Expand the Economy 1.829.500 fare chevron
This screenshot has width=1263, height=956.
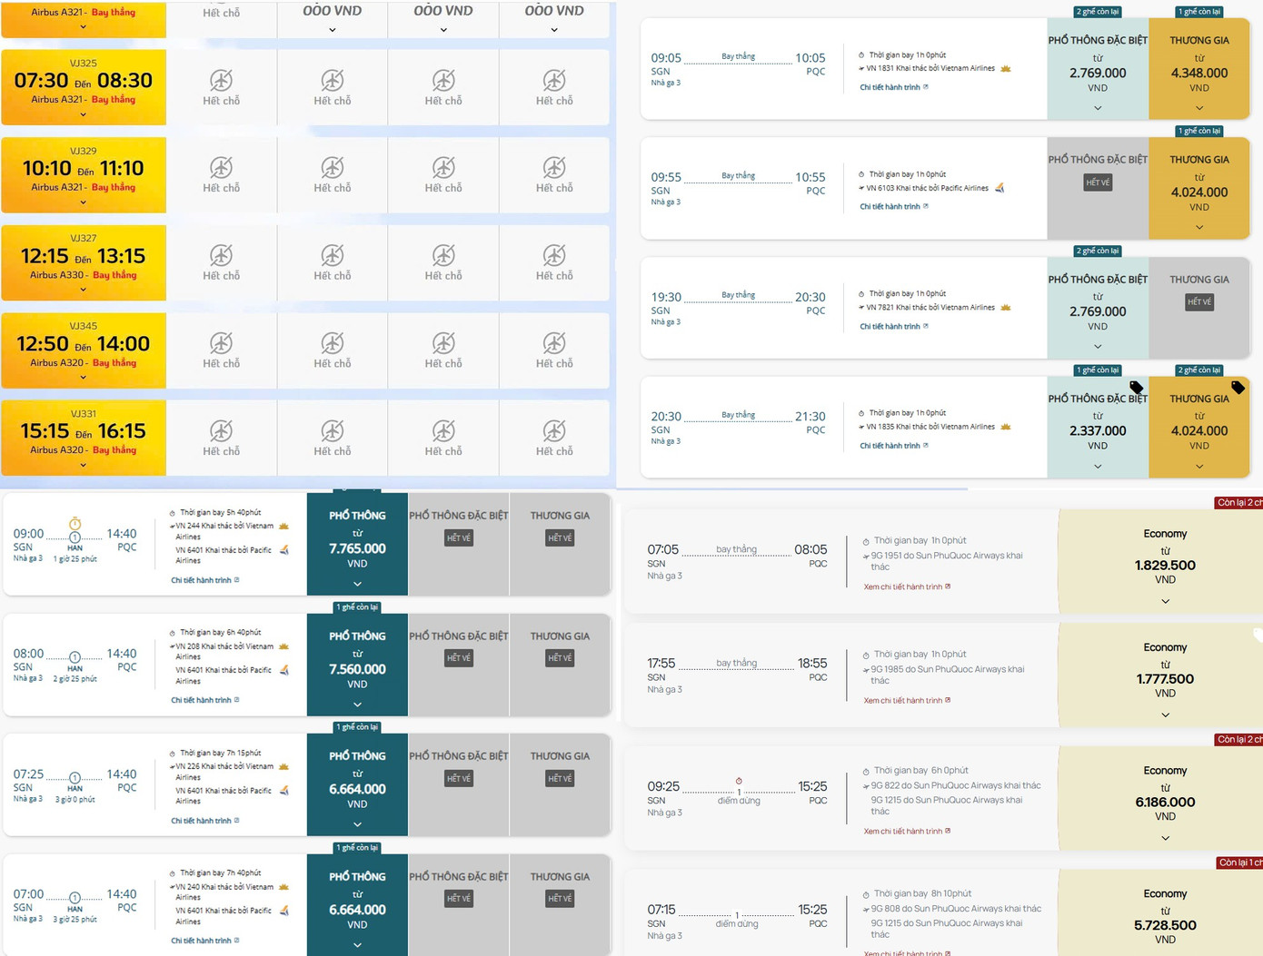point(1165,601)
